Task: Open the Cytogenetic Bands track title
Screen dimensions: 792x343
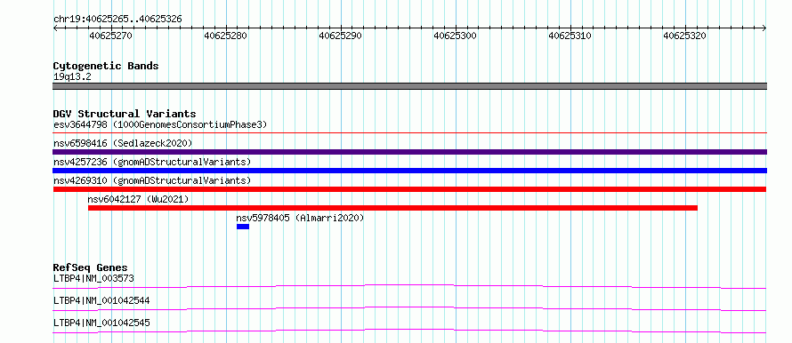Action: (x=106, y=66)
